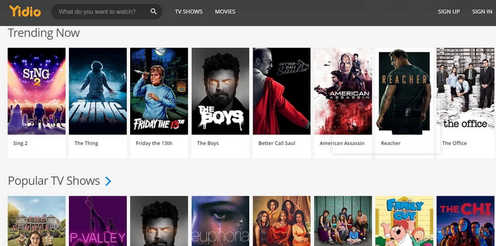Open the TV SHOWS menu
The width and height of the screenshot is (496, 246).
click(188, 12)
